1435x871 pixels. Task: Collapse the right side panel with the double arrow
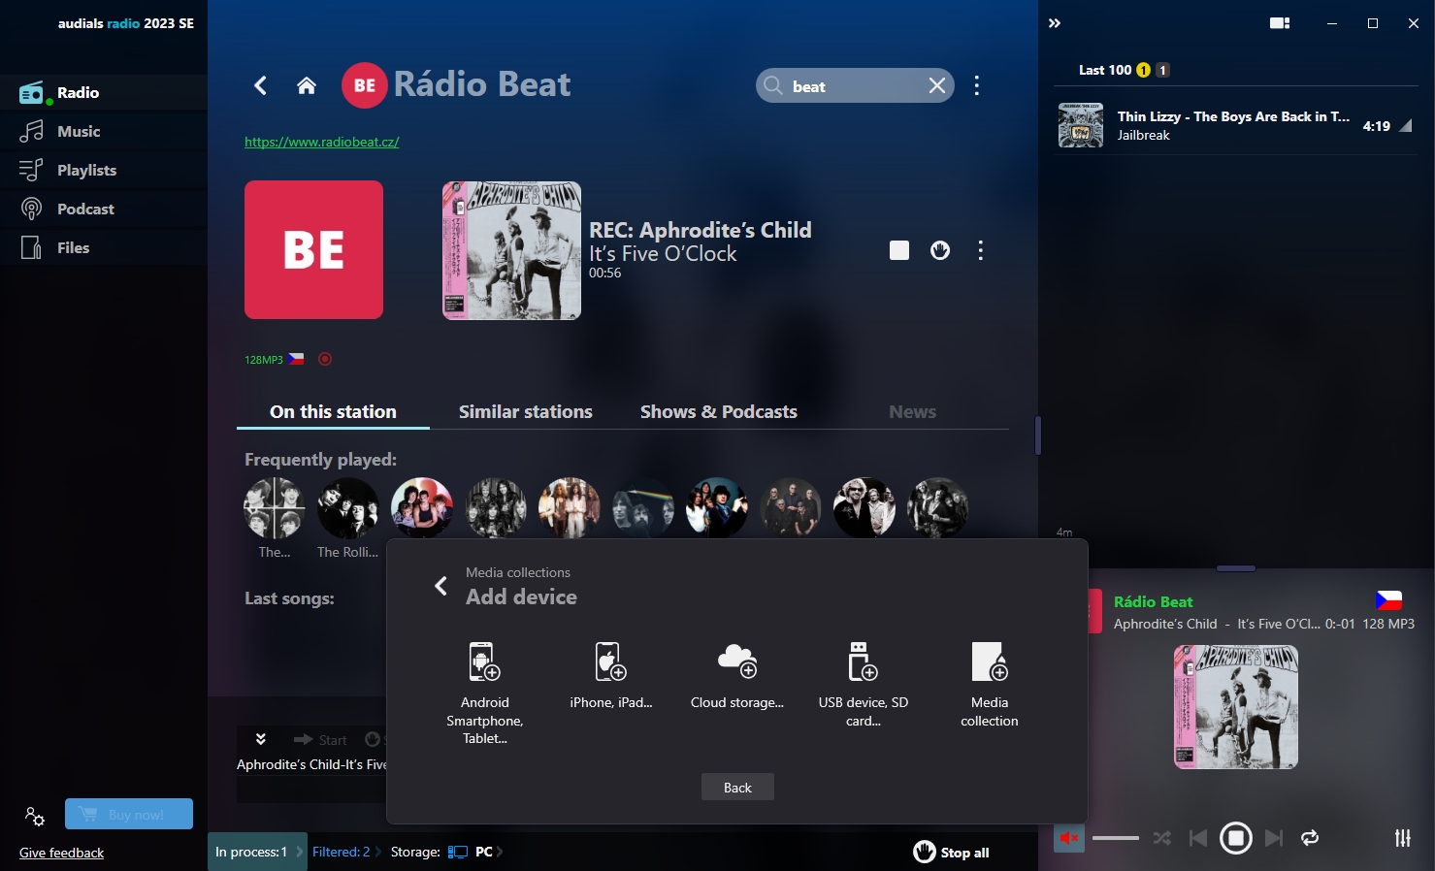(1055, 23)
